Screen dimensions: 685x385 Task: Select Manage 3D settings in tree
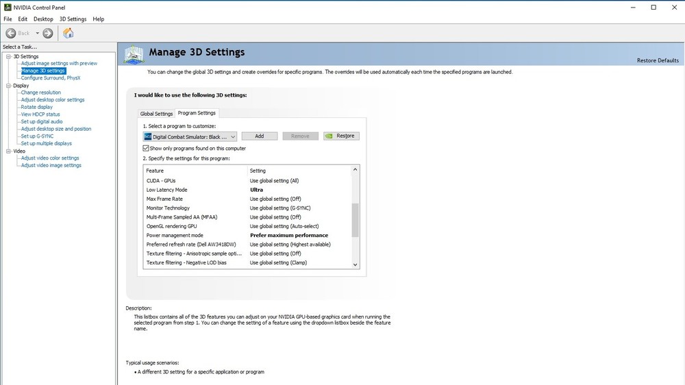pyautogui.click(x=42, y=71)
